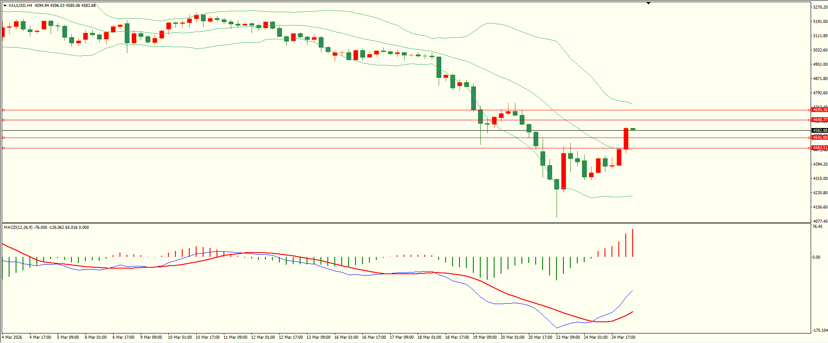Viewport: 828px width, 343px height.
Task: Click the chart shift triangle marker at top
Action: [x=648, y=3]
